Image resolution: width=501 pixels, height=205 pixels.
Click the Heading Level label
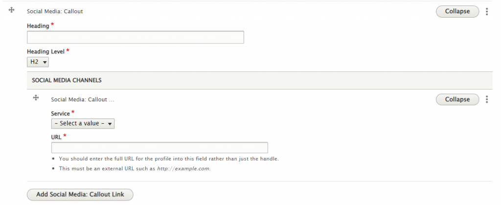click(46, 51)
